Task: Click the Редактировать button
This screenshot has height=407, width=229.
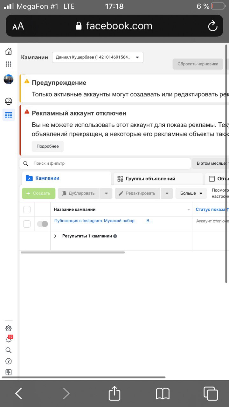Action: pyautogui.click(x=137, y=193)
